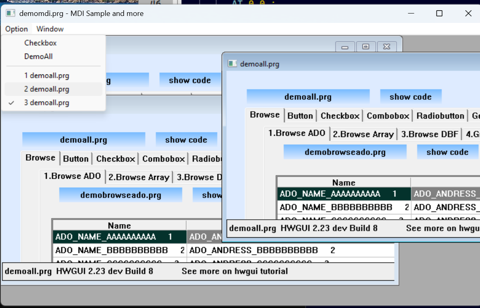This screenshot has height=308, width=480.
Task: Click the icon in the front demoall.prg child window title bar
Action: pyautogui.click(x=233, y=64)
